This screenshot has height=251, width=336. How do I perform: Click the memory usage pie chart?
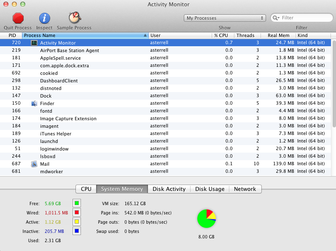point(207,219)
